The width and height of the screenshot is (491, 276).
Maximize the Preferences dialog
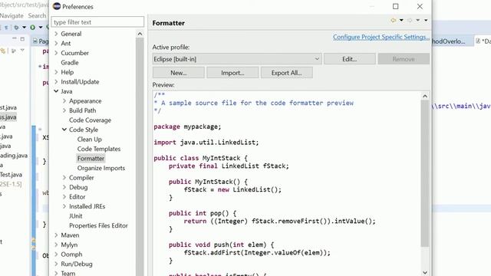pyautogui.click(x=396, y=6)
